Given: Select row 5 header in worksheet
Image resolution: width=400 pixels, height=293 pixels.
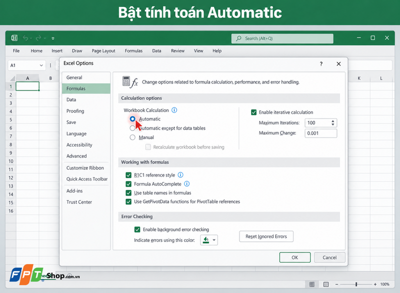Looking at the screenshot, I should [x=10, y=119].
